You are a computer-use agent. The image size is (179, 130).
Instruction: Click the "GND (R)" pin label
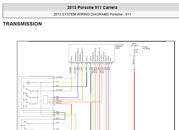(x=91, y=58)
